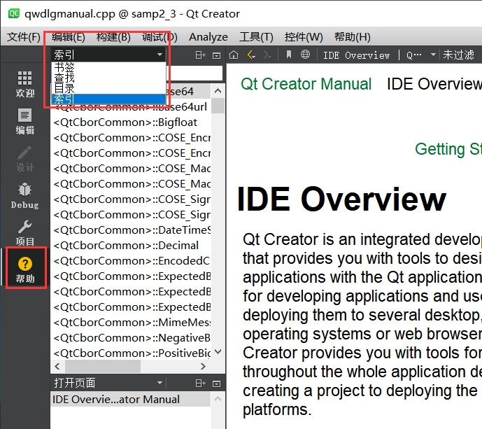Select <QtCborCommon>::EncodedC index entry
Screen dimensions: 482x429
point(132,261)
